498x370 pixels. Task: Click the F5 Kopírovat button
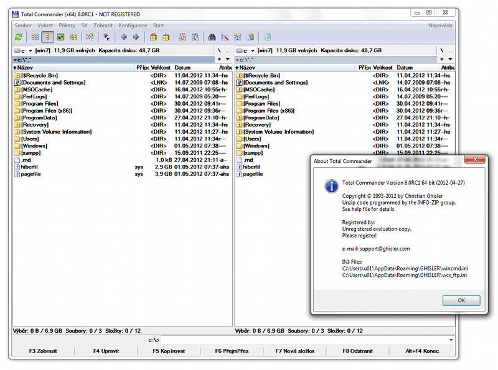click(x=169, y=351)
